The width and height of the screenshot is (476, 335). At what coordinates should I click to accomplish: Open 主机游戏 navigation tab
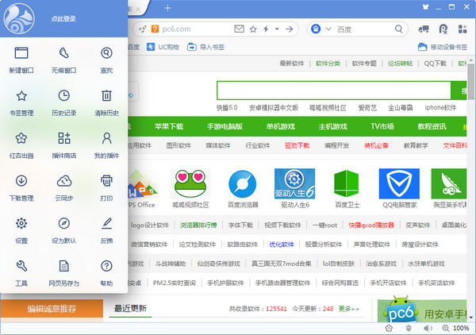pyautogui.click(x=332, y=126)
